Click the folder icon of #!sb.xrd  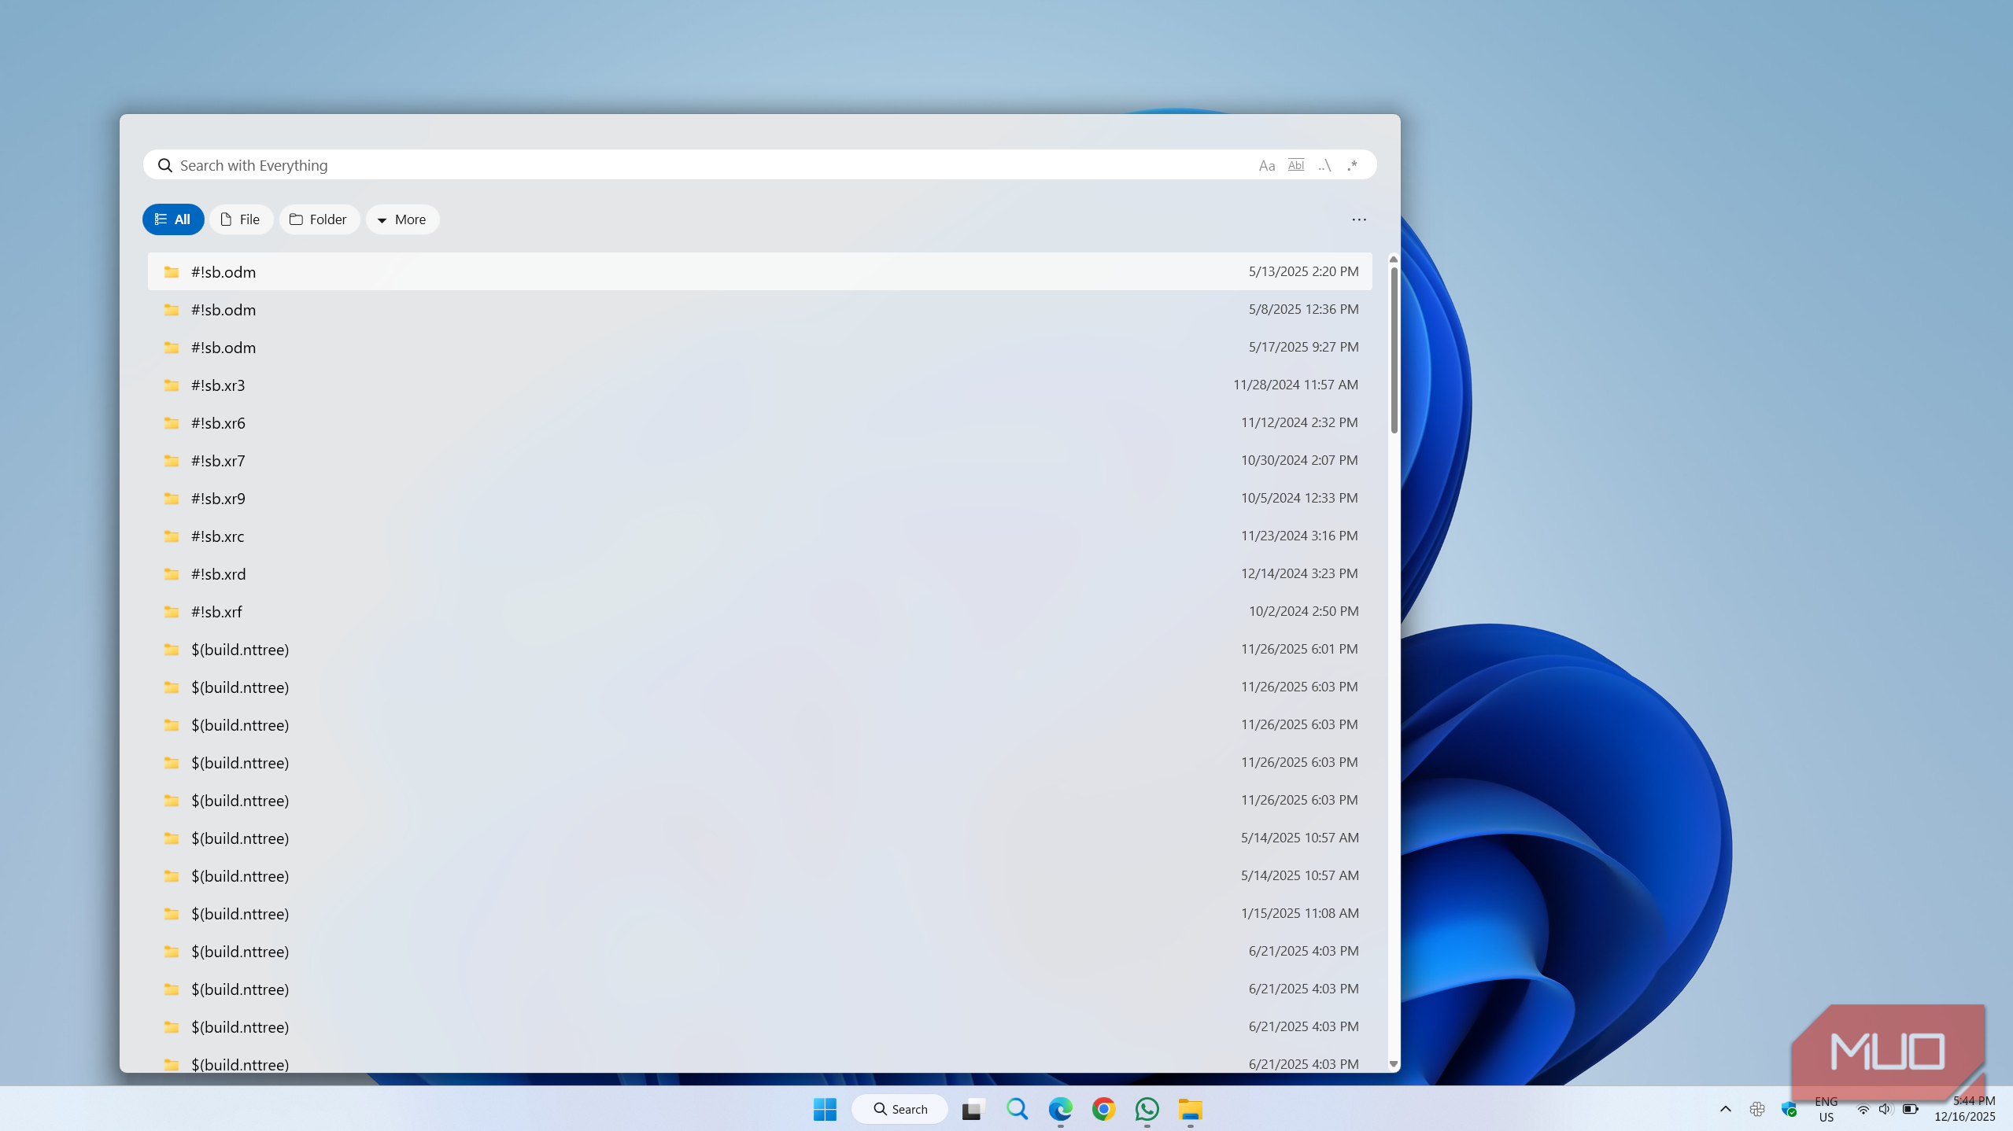pos(171,573)
